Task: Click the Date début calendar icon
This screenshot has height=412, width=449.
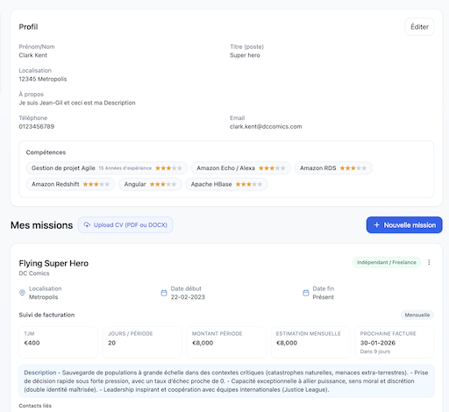Action: (164, 293)
